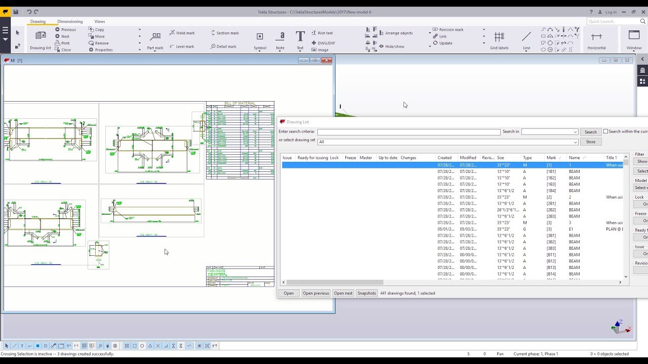This screenshot has width=648, height=364.
Task: Insert a Detail mark
Action: [x=223, y=47]
